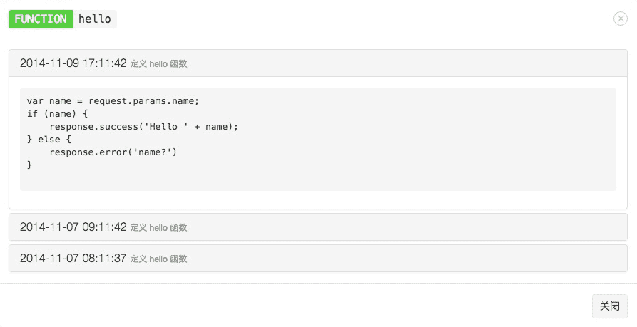Screen dimensions: 637x327
Task: Click the green FUNCTION badge
Action: click(41, 19)
